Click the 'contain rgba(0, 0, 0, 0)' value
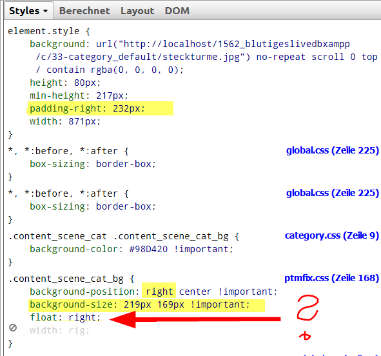The height and width of the screenshot is (356, 381). (113, 70)
